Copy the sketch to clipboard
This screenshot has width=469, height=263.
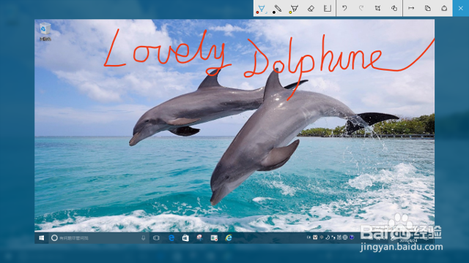[428, 8]
